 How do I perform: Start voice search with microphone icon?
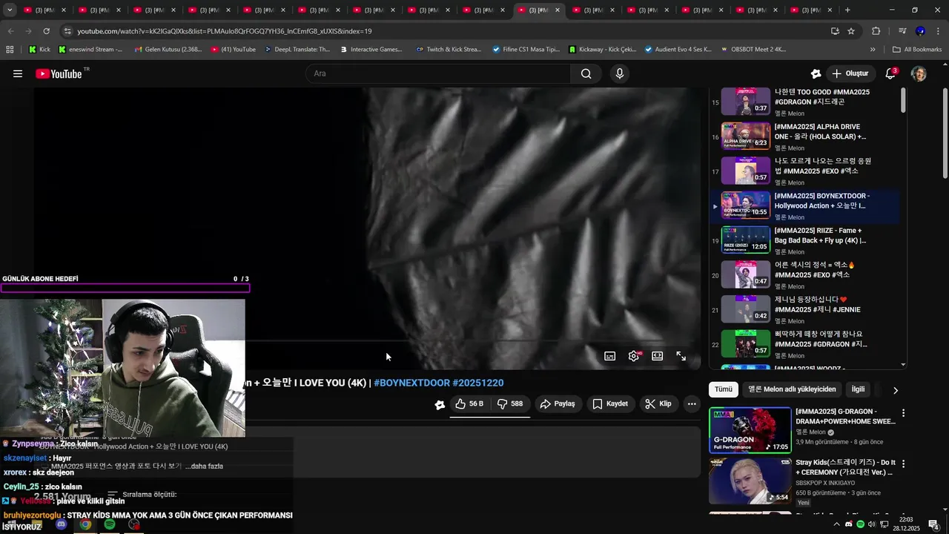point(620,73)
